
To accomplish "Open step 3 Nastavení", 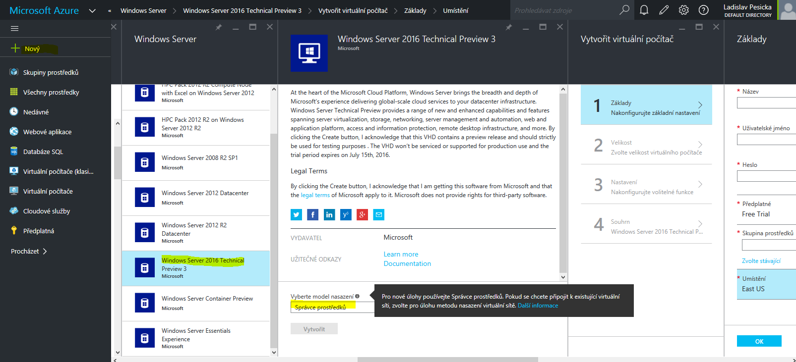I will click(646, 184).
